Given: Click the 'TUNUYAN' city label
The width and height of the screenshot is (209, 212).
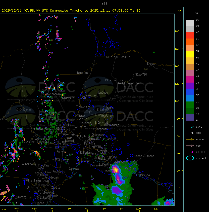Looking at the screenshot, I should click(x=53, y=196).
